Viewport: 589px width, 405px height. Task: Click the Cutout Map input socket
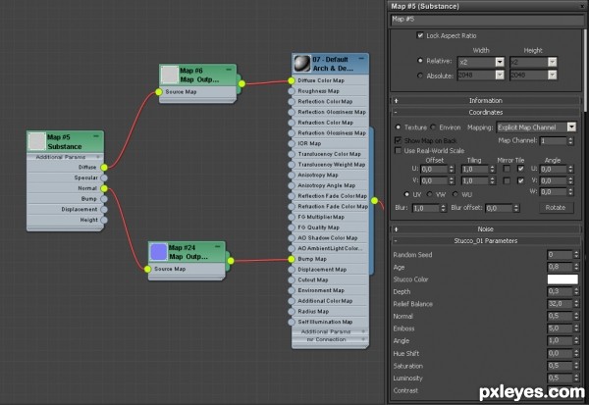pos(292,280)
